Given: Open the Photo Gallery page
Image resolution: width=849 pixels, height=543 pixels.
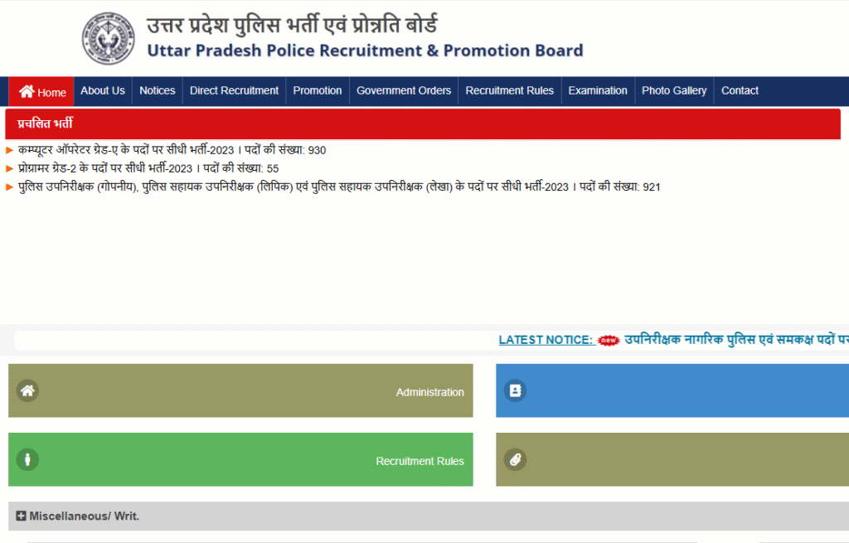Looking at the screenshot, I should tap(674, 91).
